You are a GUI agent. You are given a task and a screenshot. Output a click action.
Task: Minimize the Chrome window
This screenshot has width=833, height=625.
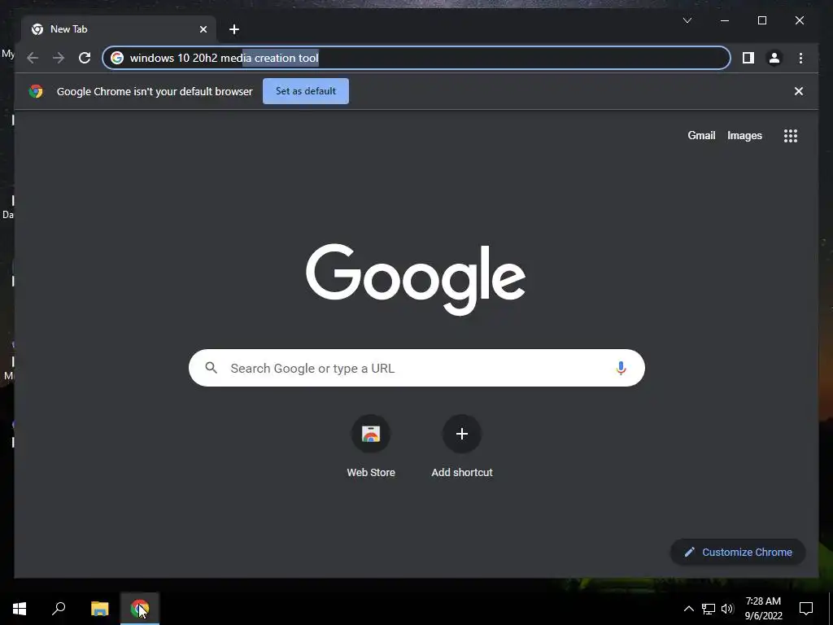coord(725,20)
